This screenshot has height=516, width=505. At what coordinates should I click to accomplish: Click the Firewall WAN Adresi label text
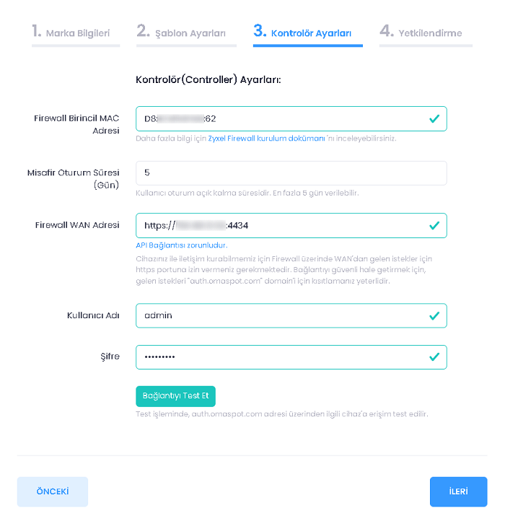click(77, 225)
